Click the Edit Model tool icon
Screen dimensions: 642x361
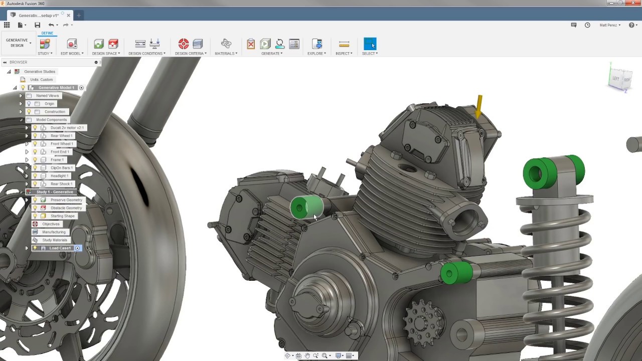click(x=72, y=44)
